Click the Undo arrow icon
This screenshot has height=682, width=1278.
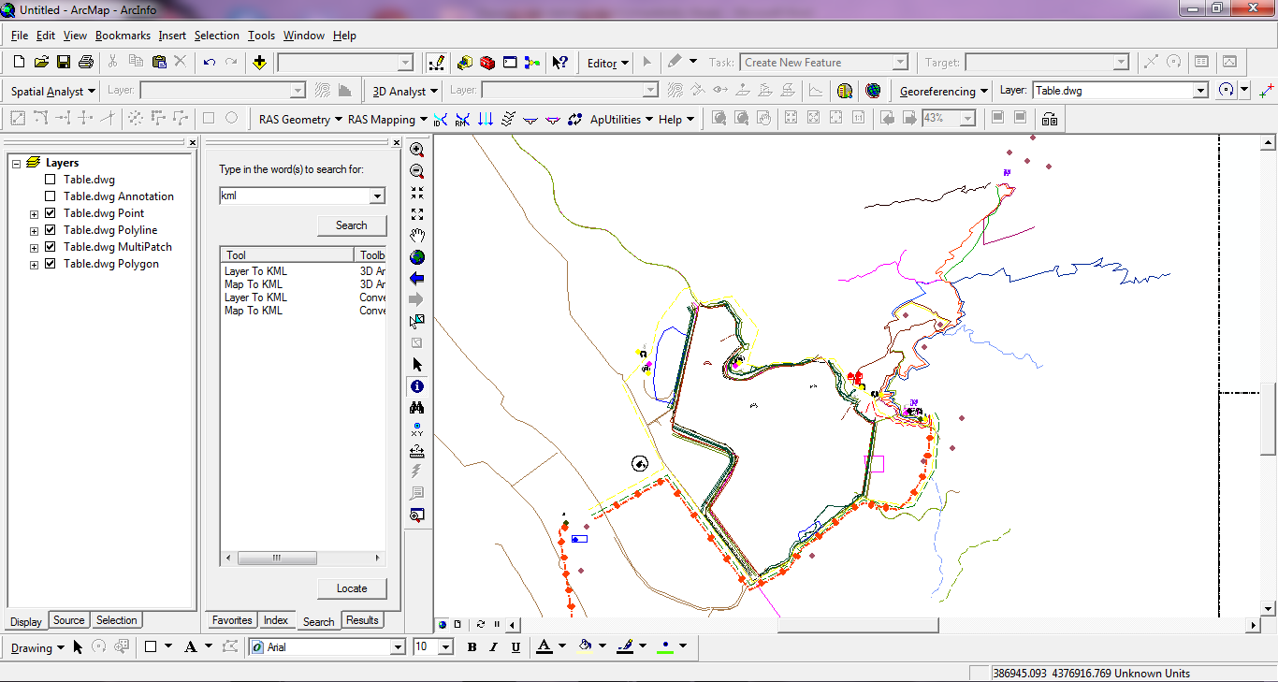click(209, 62)
